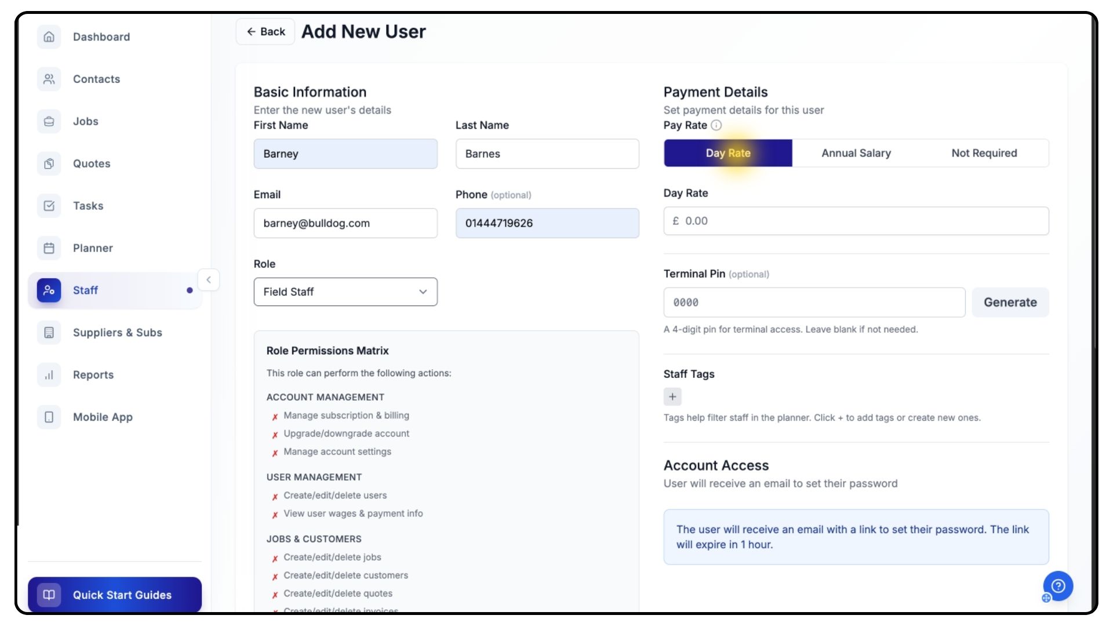Collapse the sidebar with the chevron
The image size is (1113, 626).
[209, 280]
